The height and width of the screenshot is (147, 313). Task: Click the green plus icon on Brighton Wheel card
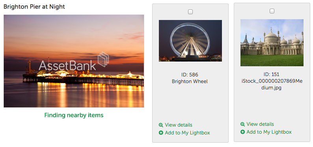161,133
